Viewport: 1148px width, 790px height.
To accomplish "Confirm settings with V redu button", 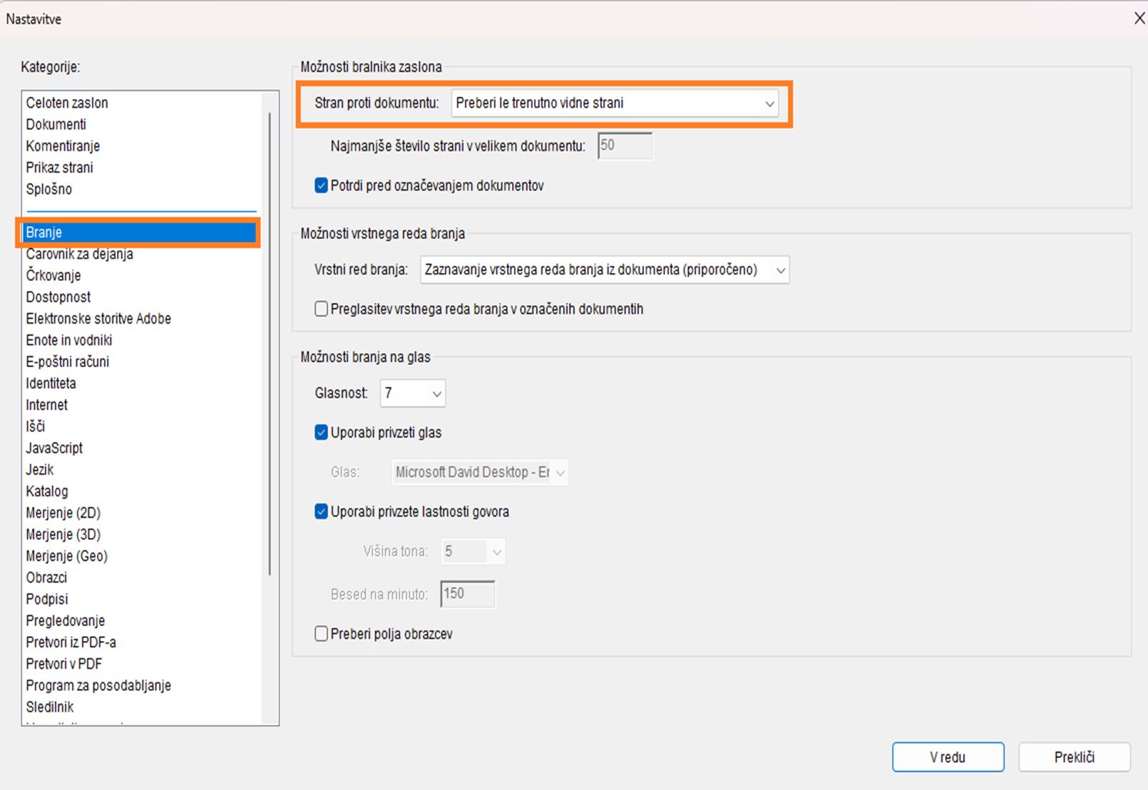I will pyautogui.click(x=948, y=757).
